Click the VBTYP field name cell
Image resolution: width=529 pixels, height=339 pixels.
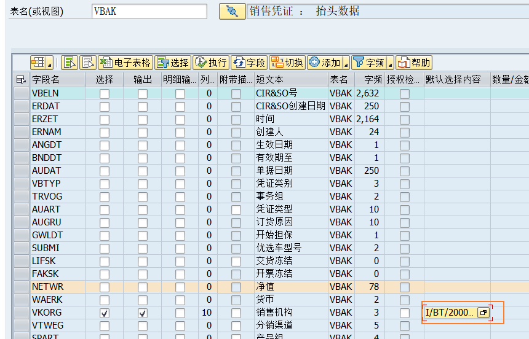[x=57, y=184]
